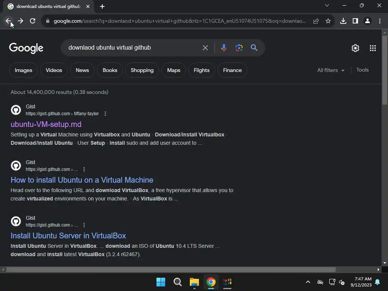Filter results by Shopping
Image resolution: width=388 pixels, height=291 pixels.
point(142,70)
